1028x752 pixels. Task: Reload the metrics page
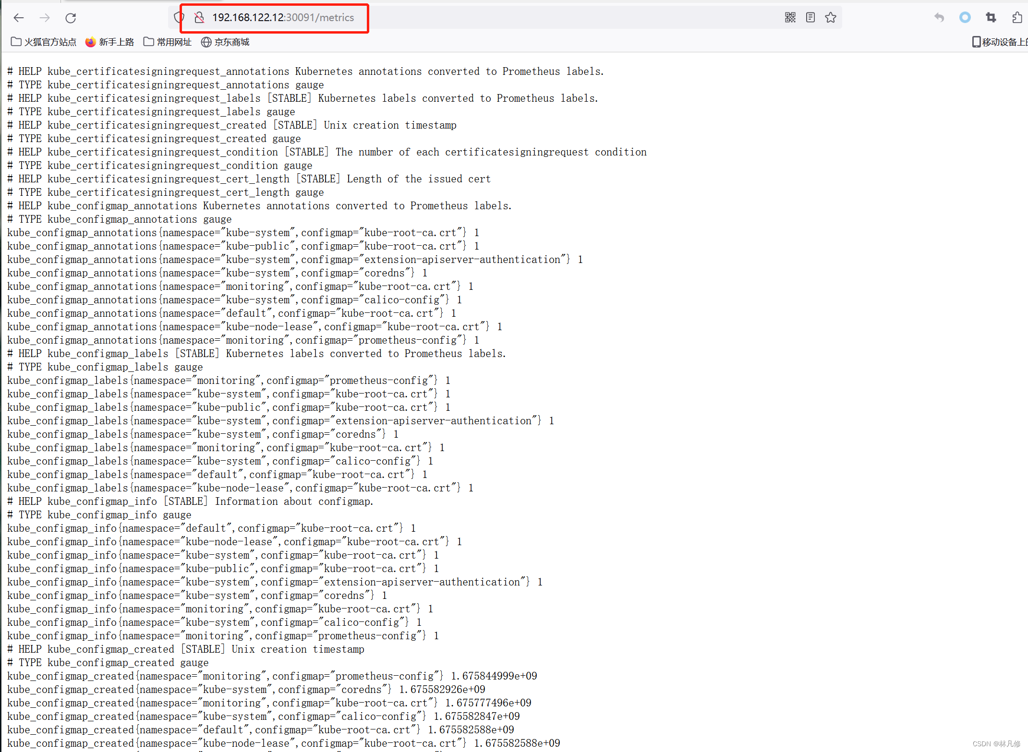[x=71, y=18]
